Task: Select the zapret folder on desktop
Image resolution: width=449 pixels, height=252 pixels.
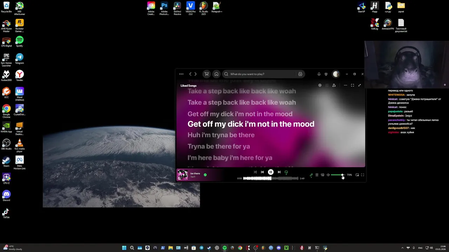Action: 401,7
